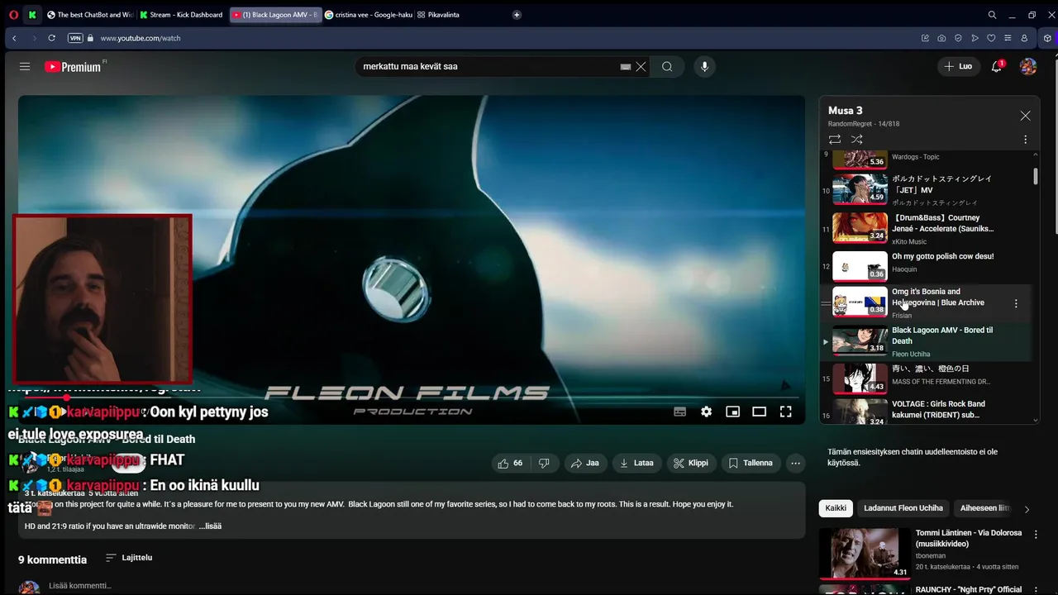Open more actions next to Tallenna

coord(795,463)
